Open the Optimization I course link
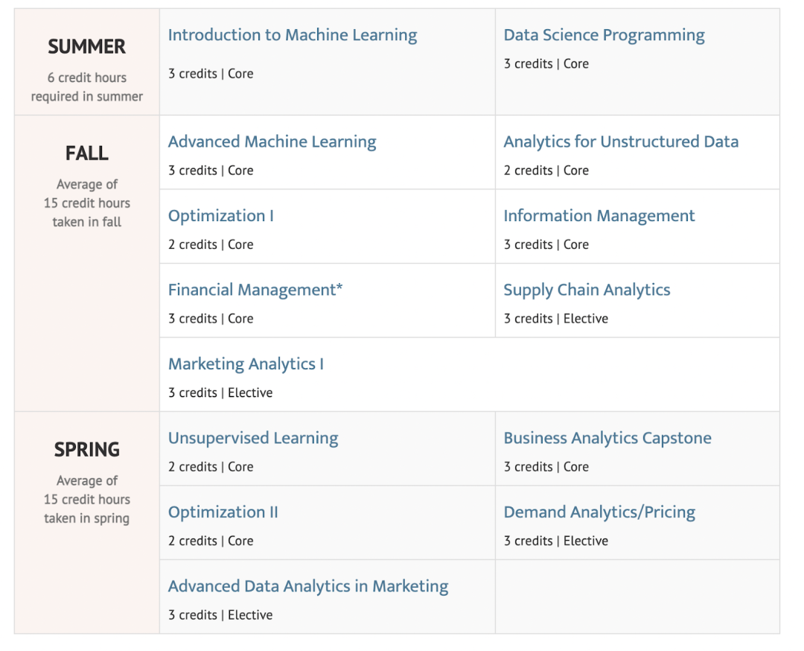 pos(220,215)
